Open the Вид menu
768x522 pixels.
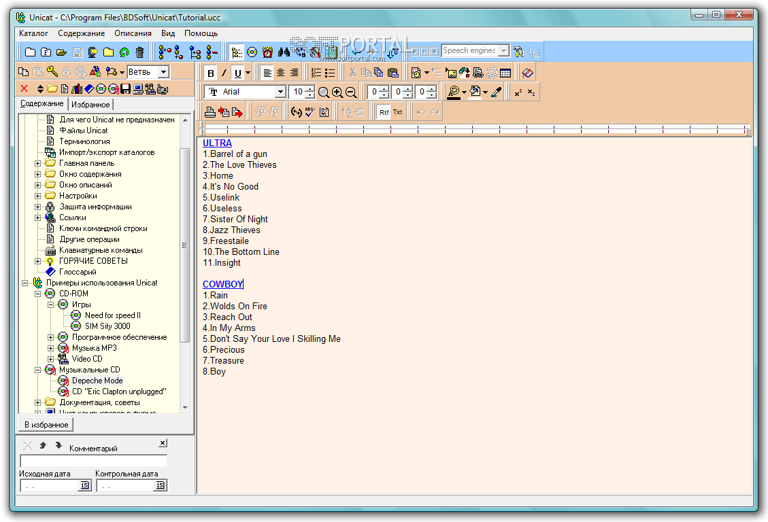click(x=168, y=33)
